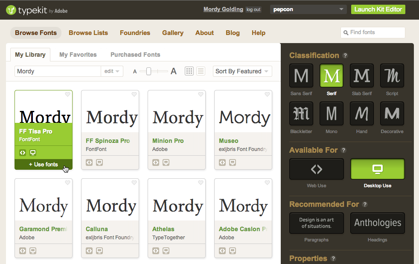
Task: Favorite Adobe Caslon heart icon
Action: (x=267, y=183)
